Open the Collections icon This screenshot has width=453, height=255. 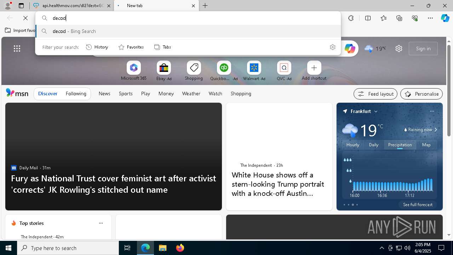399,18
